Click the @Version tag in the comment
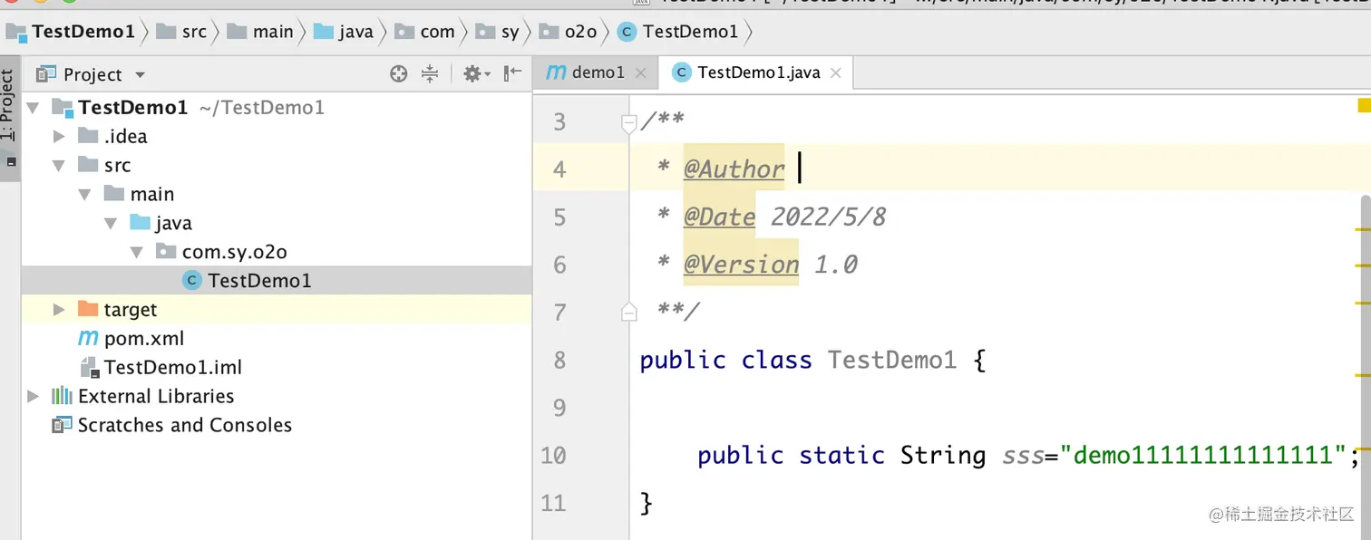This screenshot has width=1371, height=540. 741,265
